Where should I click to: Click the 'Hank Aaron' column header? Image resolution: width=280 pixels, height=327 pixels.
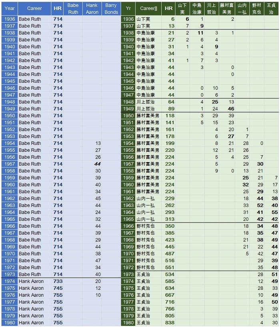click(x=92, y=8)
